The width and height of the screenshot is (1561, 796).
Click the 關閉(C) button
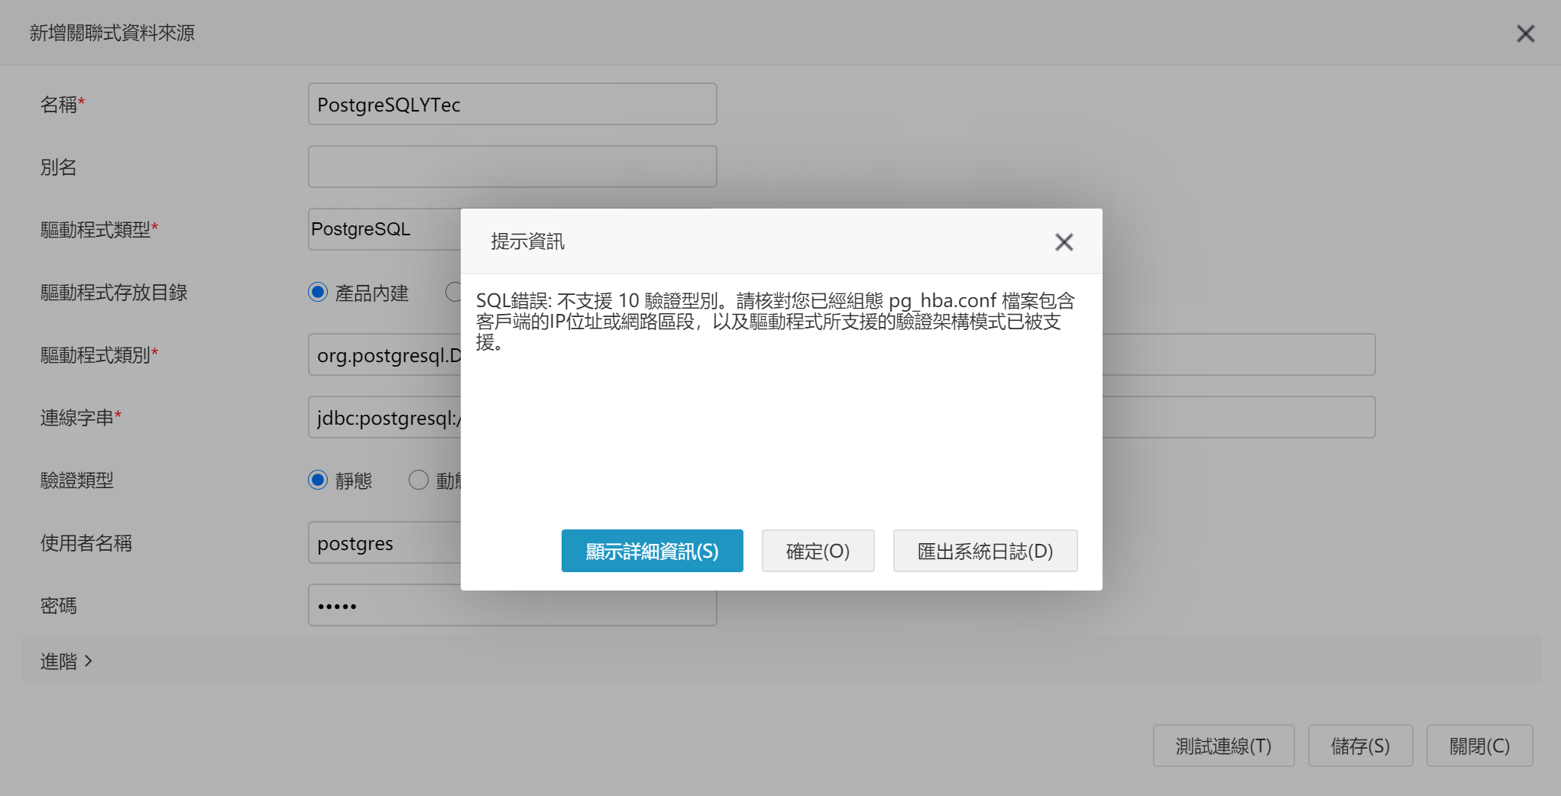[x=1479, y=746]
